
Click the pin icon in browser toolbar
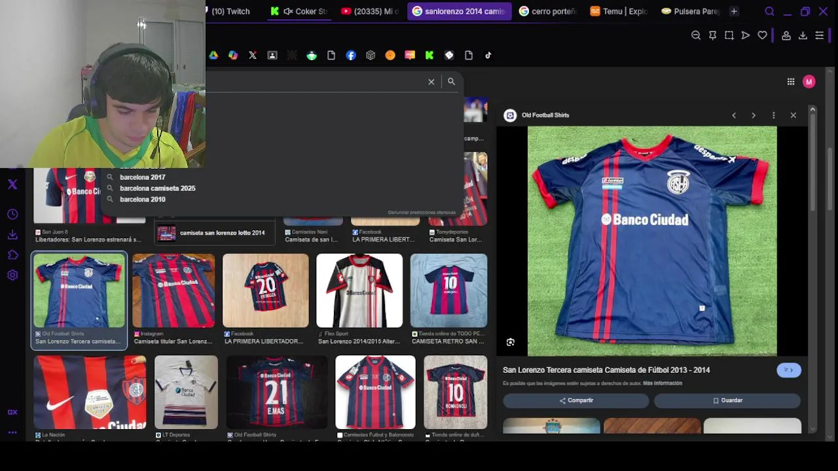[712, 35]
